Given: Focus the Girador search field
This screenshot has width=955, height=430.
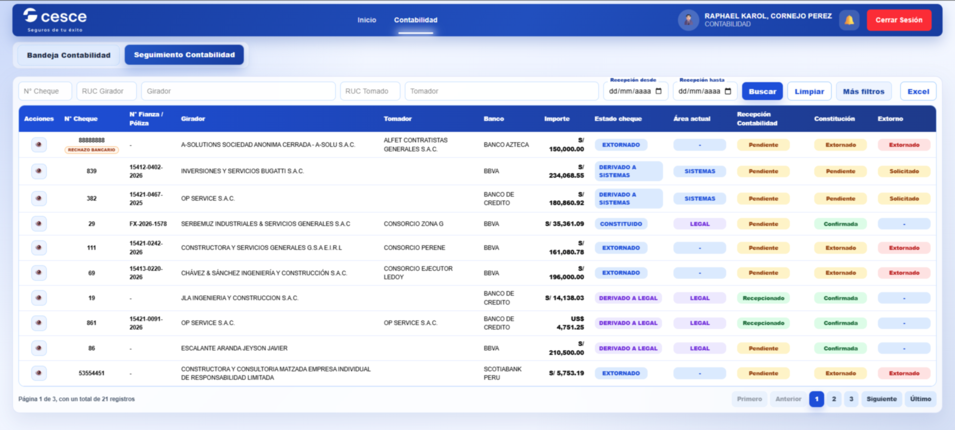Looking at the screenshot, I should tap(238, 91).
